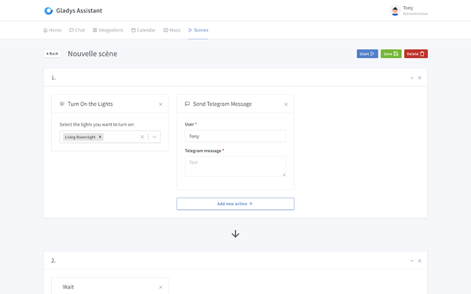471x294 pixels.
Task: Collapse step 1 with its chevron
Action: (x=412, y=78)
